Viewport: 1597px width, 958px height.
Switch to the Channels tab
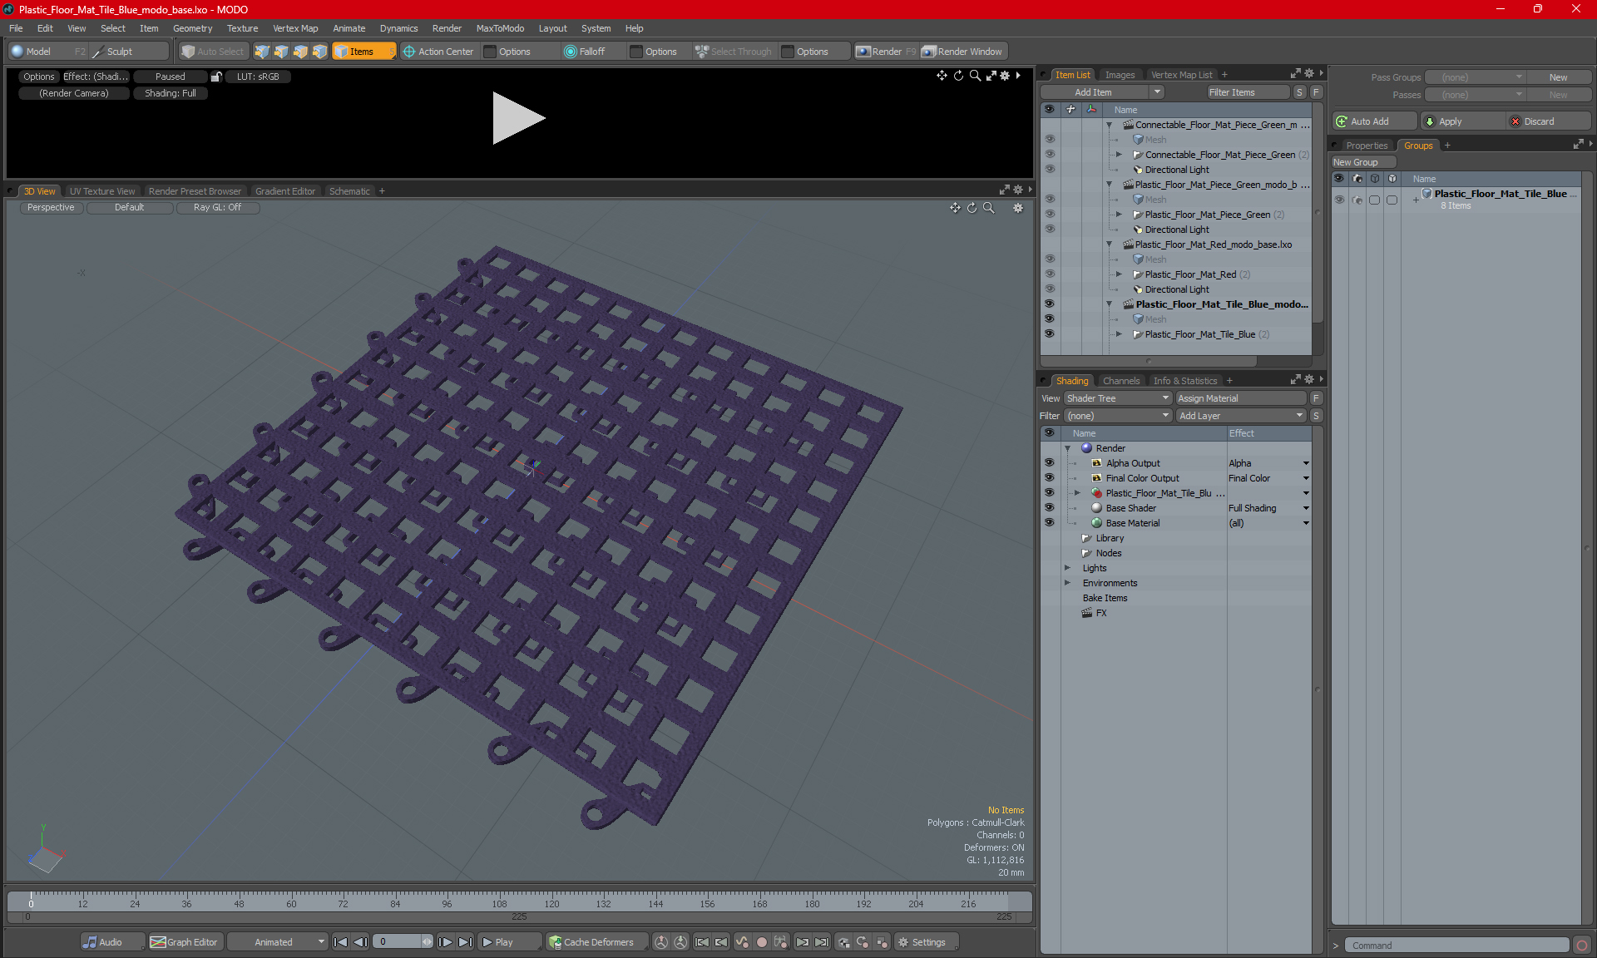pos(1120,381)
